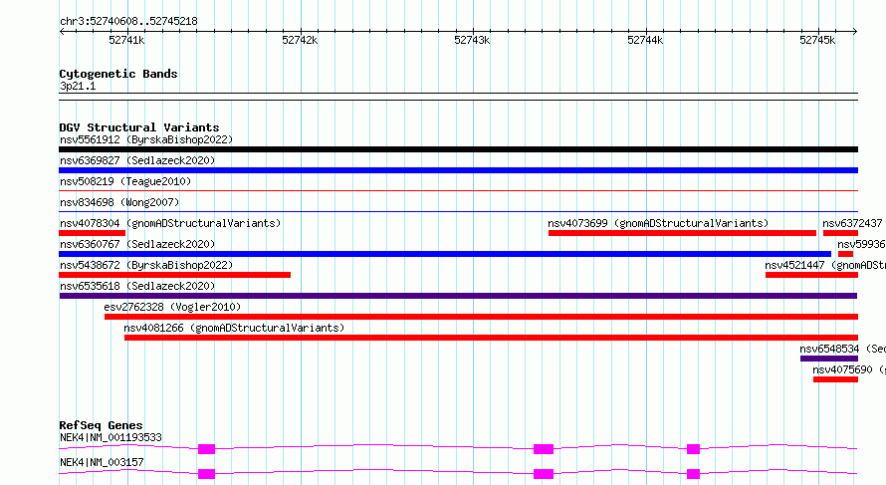The image size is (886, 485).
Task: Open the NEK4|NM_001193533 transcript label
Action: pyautogui.click(x=111, y=437)
